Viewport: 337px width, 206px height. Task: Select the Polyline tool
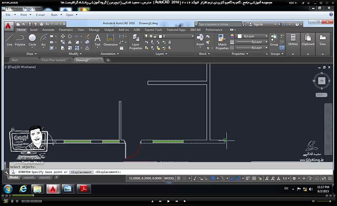coord(20,40)
